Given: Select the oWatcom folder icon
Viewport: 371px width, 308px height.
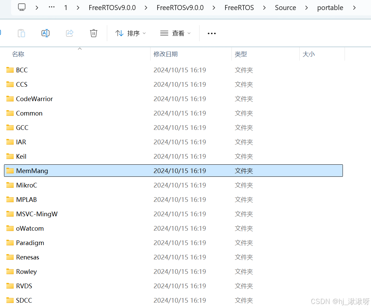Looking at the screenshot, I should click(x=10, y=228).
